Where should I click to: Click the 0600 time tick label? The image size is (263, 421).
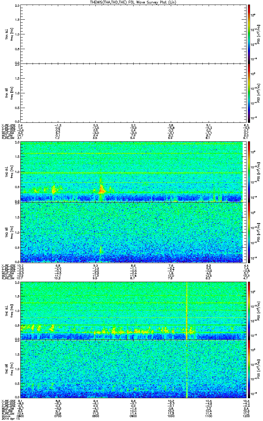coord(21,416)
